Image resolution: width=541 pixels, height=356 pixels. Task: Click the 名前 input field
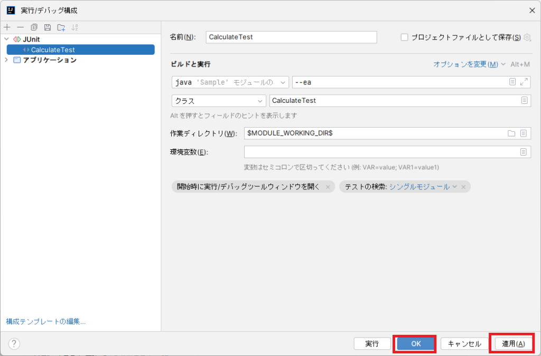pos(291,37)
